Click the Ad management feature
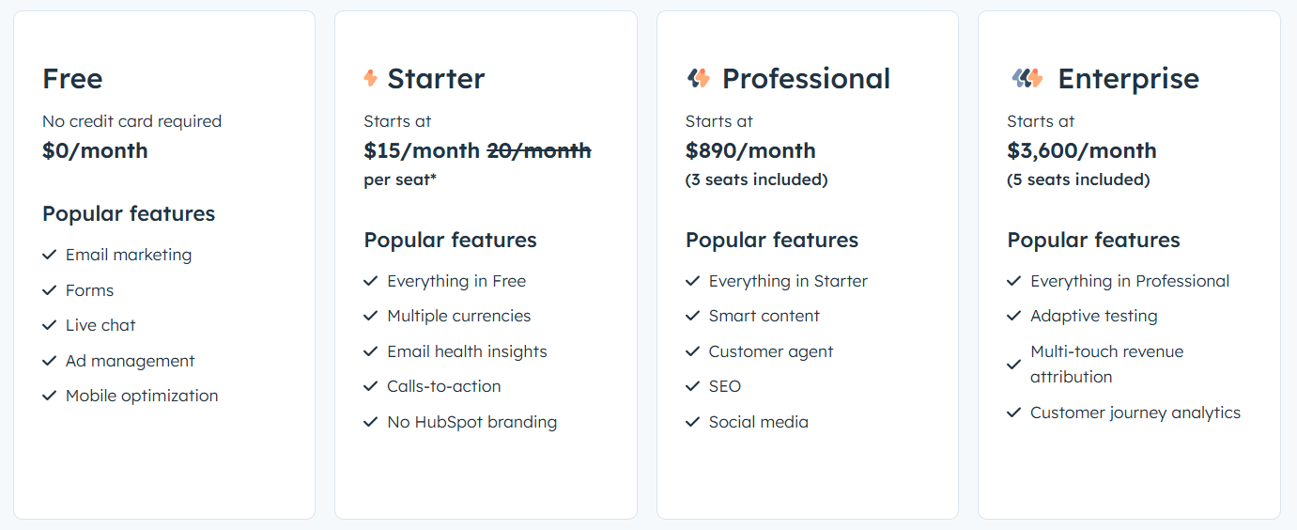The height and width of the screenshot is (530, 1297). pos(131,361)
